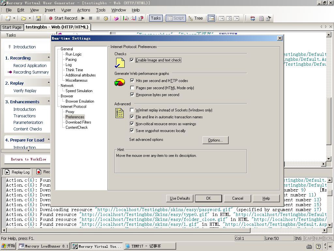Screen dimensions: 334x251
Task: Switch to the Start Page tab
Action: point(12,27)
